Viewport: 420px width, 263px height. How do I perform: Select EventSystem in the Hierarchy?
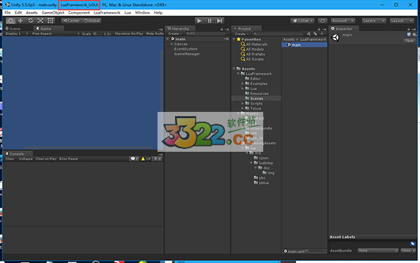click(185, 49)
